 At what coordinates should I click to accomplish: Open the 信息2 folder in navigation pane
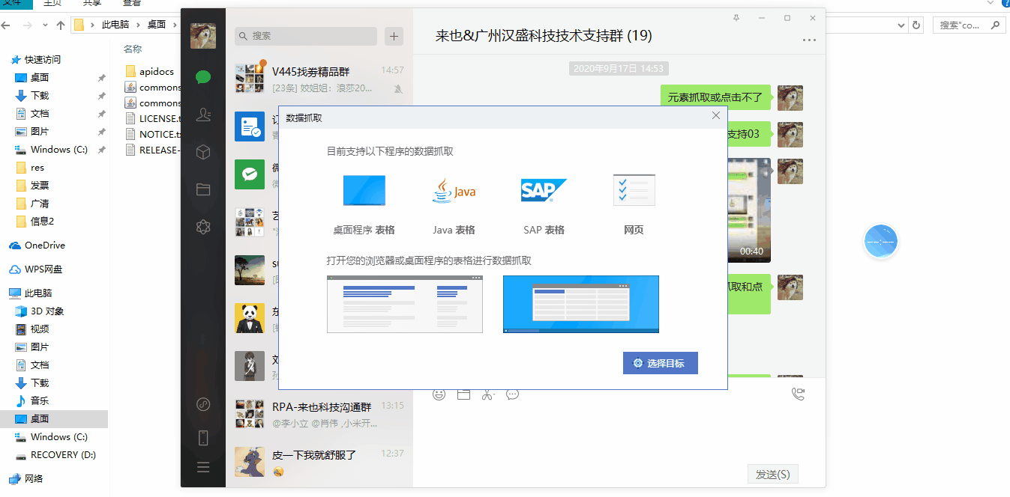click(x=42, y=222)
